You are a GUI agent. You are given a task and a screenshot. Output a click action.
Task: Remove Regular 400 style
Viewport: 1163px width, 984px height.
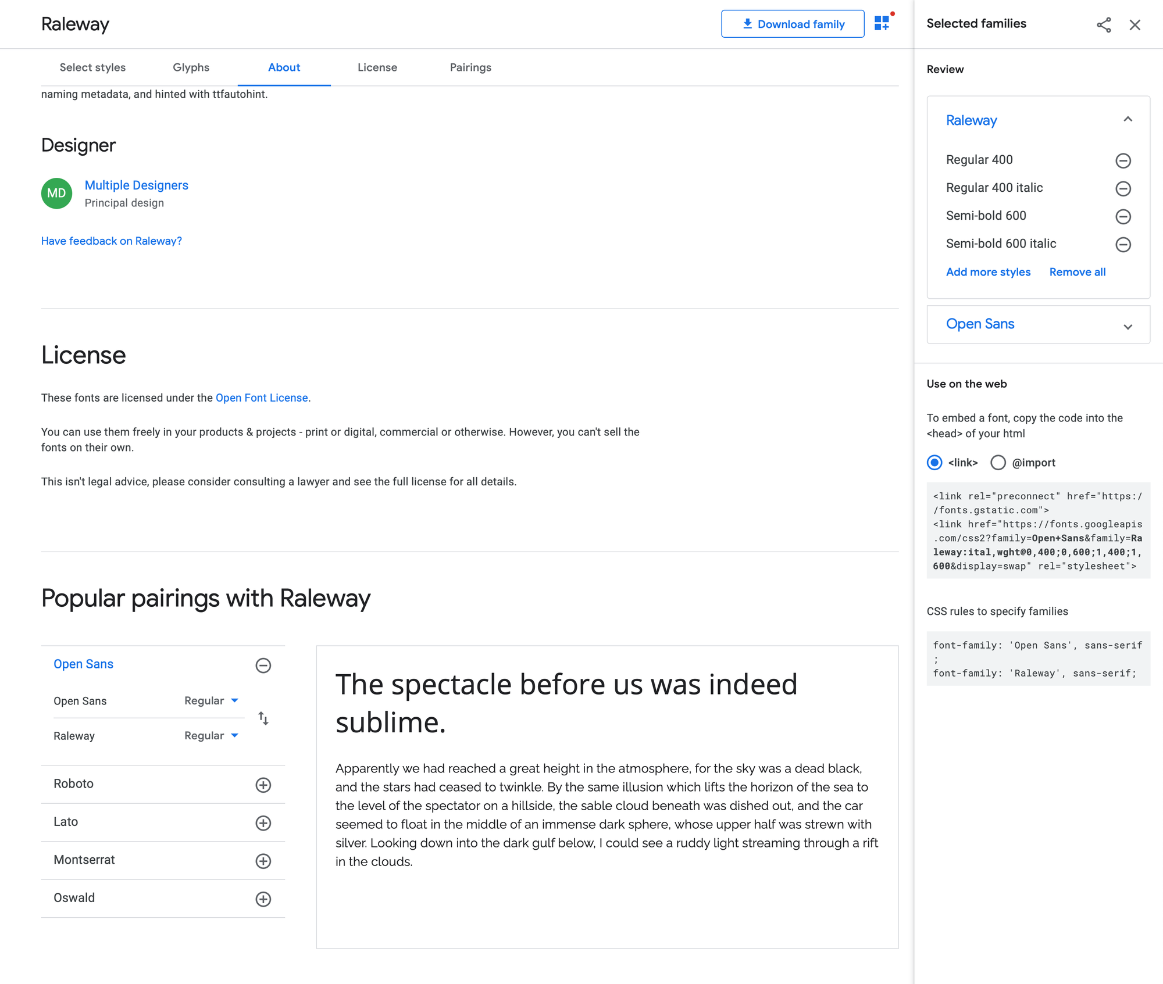[x=1123, y=160]
